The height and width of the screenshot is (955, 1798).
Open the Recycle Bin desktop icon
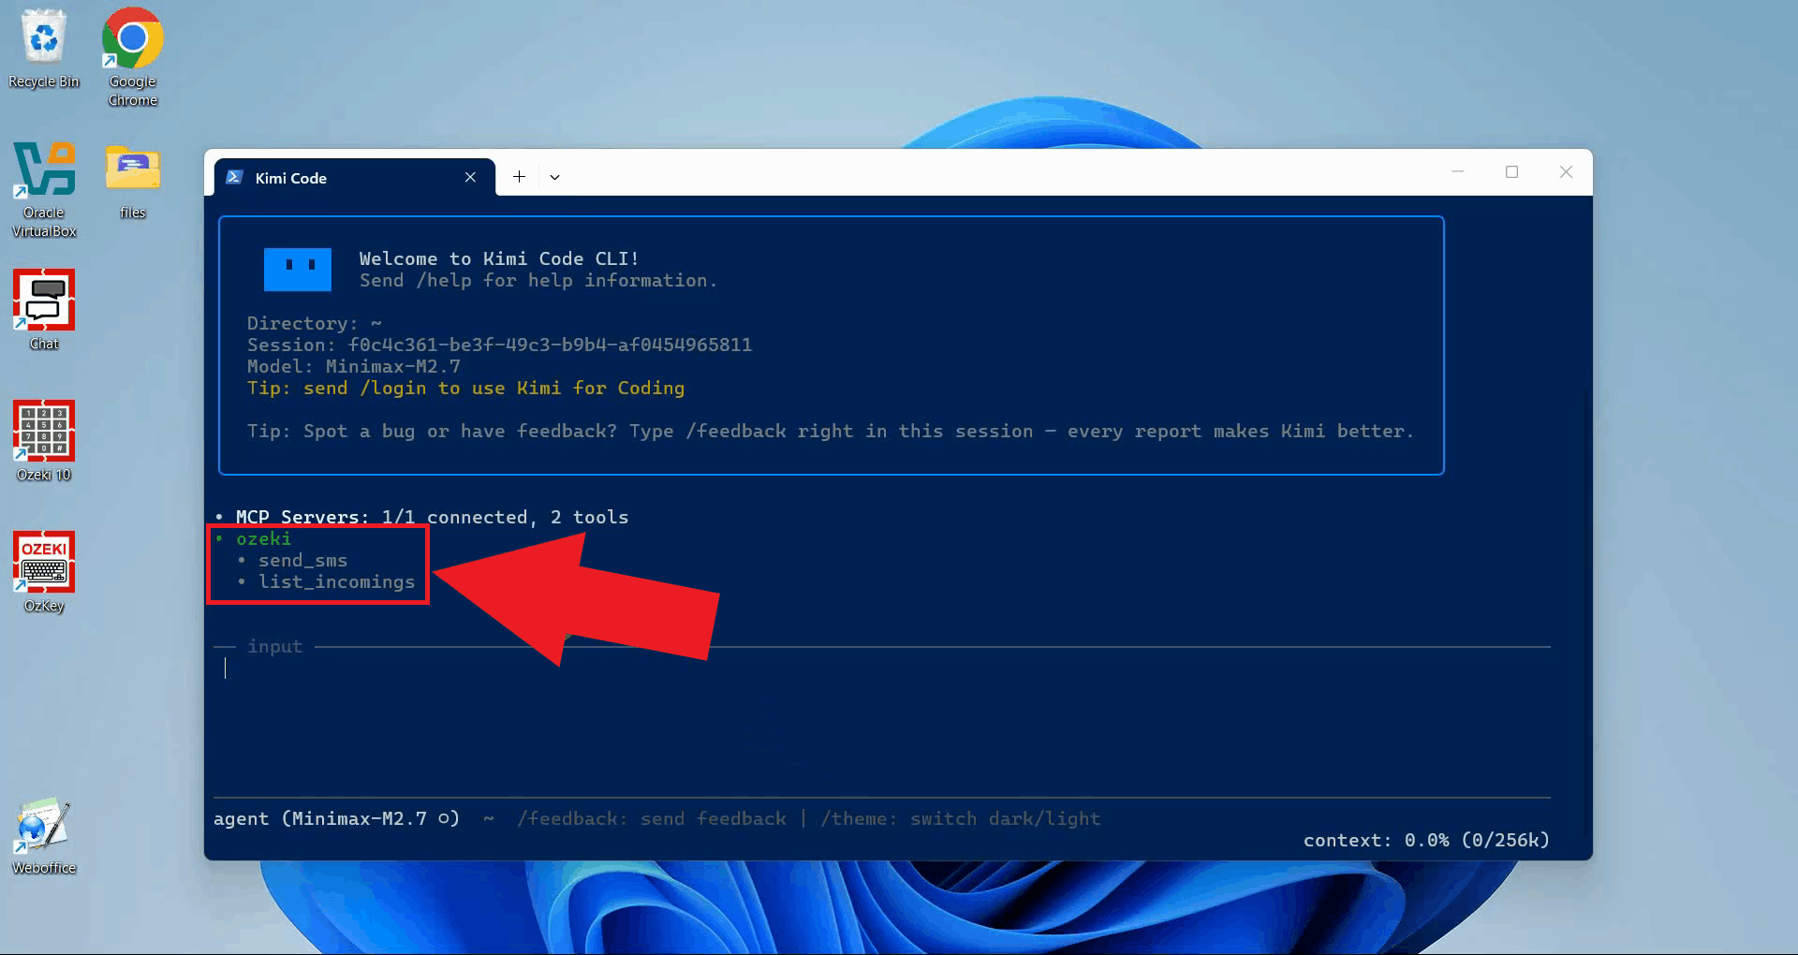tap(44, 49)
